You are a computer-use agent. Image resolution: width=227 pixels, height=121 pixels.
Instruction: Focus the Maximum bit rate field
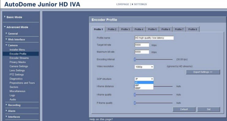(x=142, y=52)
